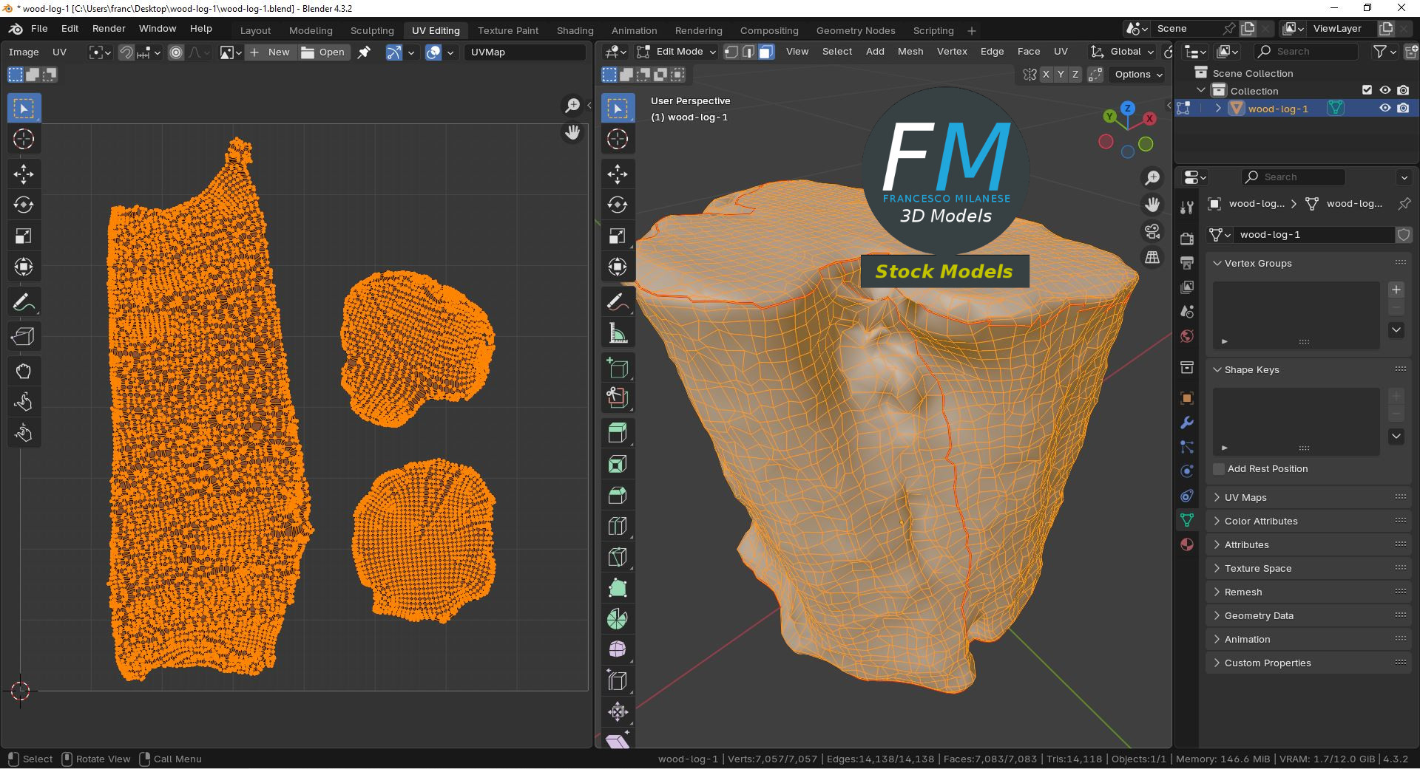Open the Render menu

pos(109,28)
